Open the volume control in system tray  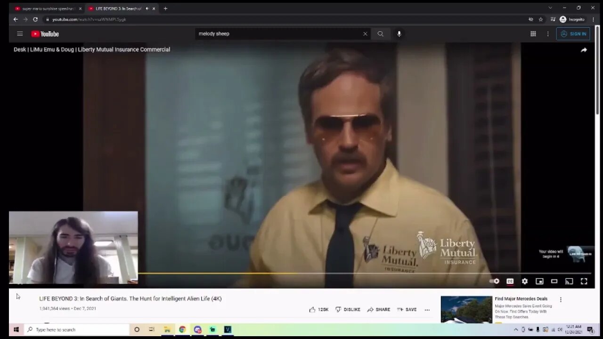pos(560,330)
